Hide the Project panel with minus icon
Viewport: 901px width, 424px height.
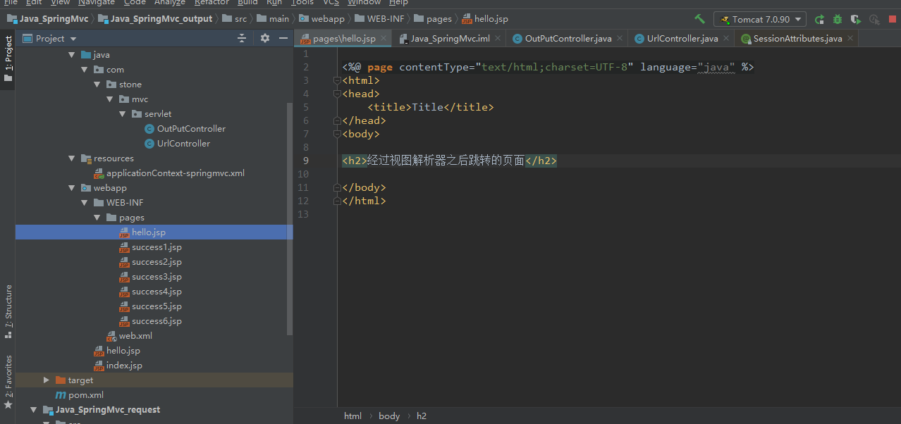coord(283,38)
